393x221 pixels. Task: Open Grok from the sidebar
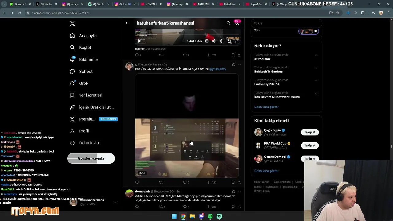pyautogui.click(x=79, y=83)
